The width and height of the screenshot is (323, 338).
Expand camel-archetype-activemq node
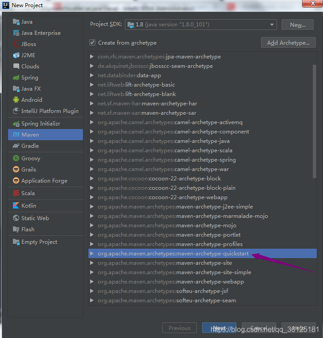click(x=92, y=122)
